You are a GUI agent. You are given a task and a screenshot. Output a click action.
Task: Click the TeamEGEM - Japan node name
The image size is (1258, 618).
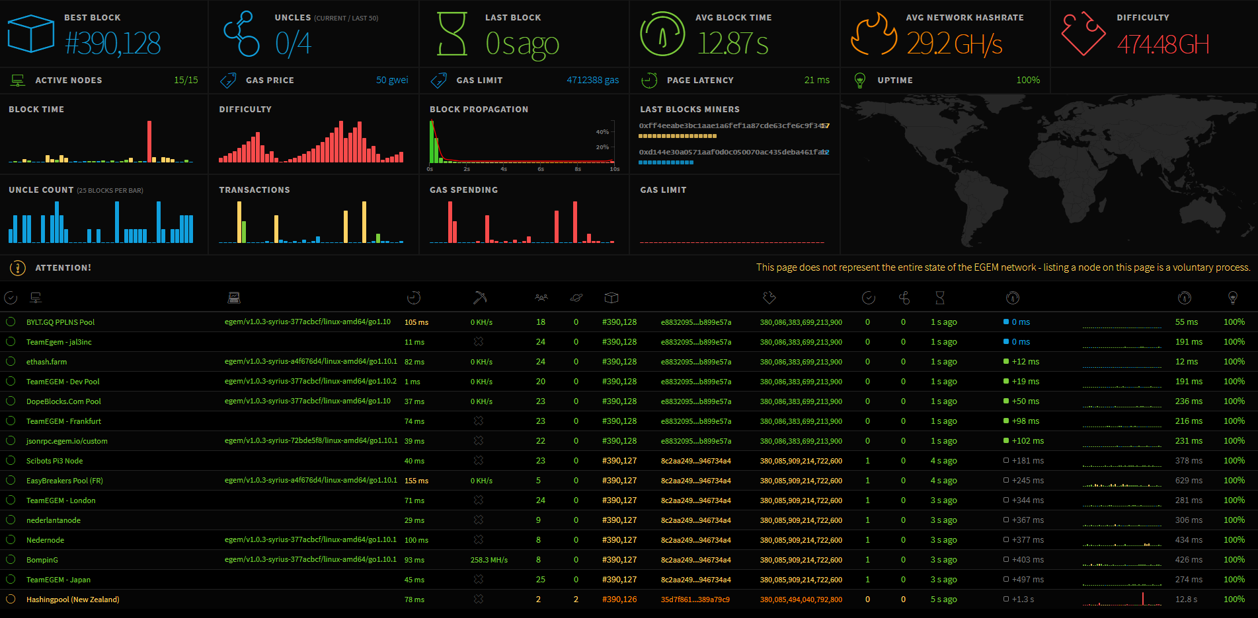tap(59, 580)
